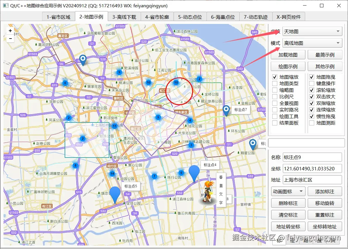This screenshot has width=348, height=249.
Task: Click the cluster marker 10 inside the red circle
Action: 176,83
